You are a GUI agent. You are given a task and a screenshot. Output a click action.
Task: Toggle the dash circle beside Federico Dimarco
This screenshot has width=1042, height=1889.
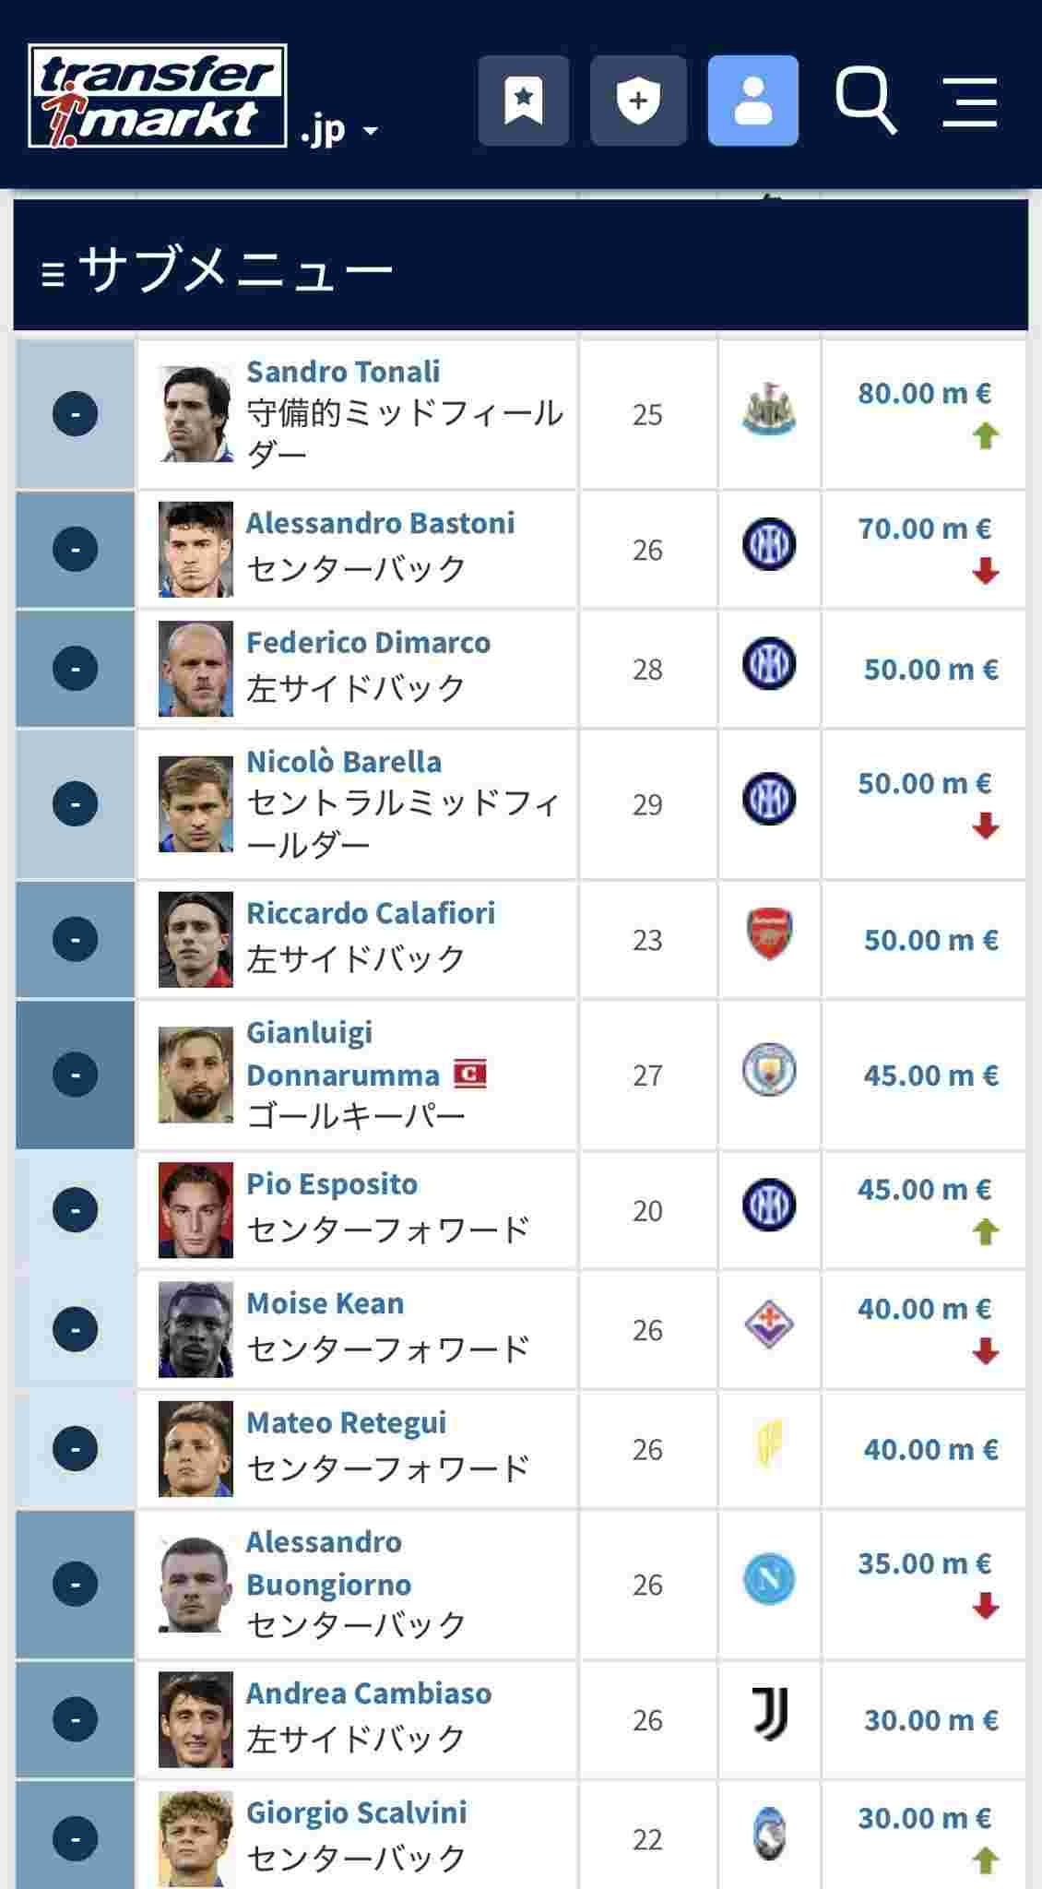click(76, 668)
